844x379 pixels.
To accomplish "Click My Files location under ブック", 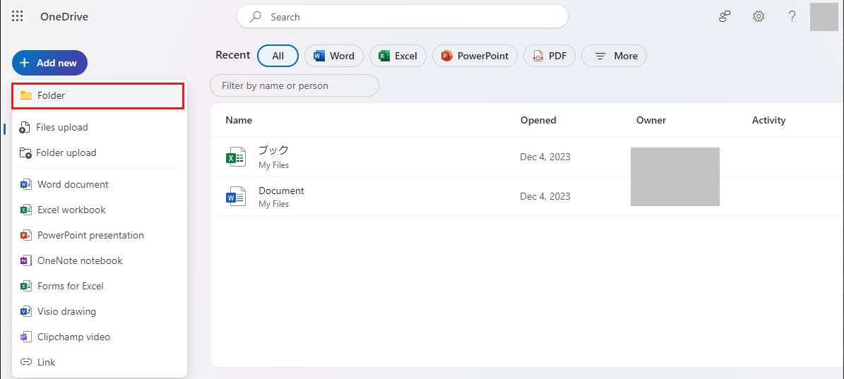I will 273,165.
